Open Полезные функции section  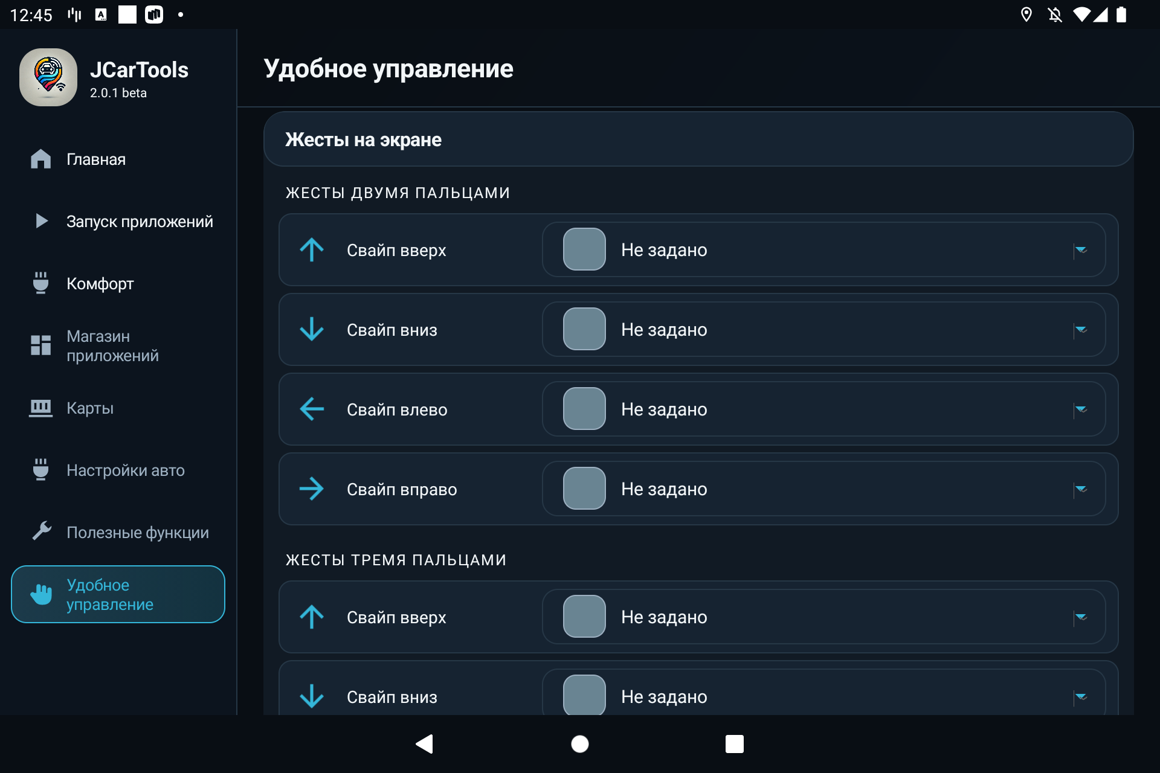pos(118,533)
